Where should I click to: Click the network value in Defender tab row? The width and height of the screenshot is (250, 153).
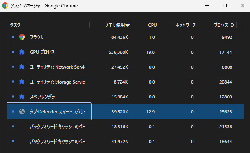click(192, 112)
